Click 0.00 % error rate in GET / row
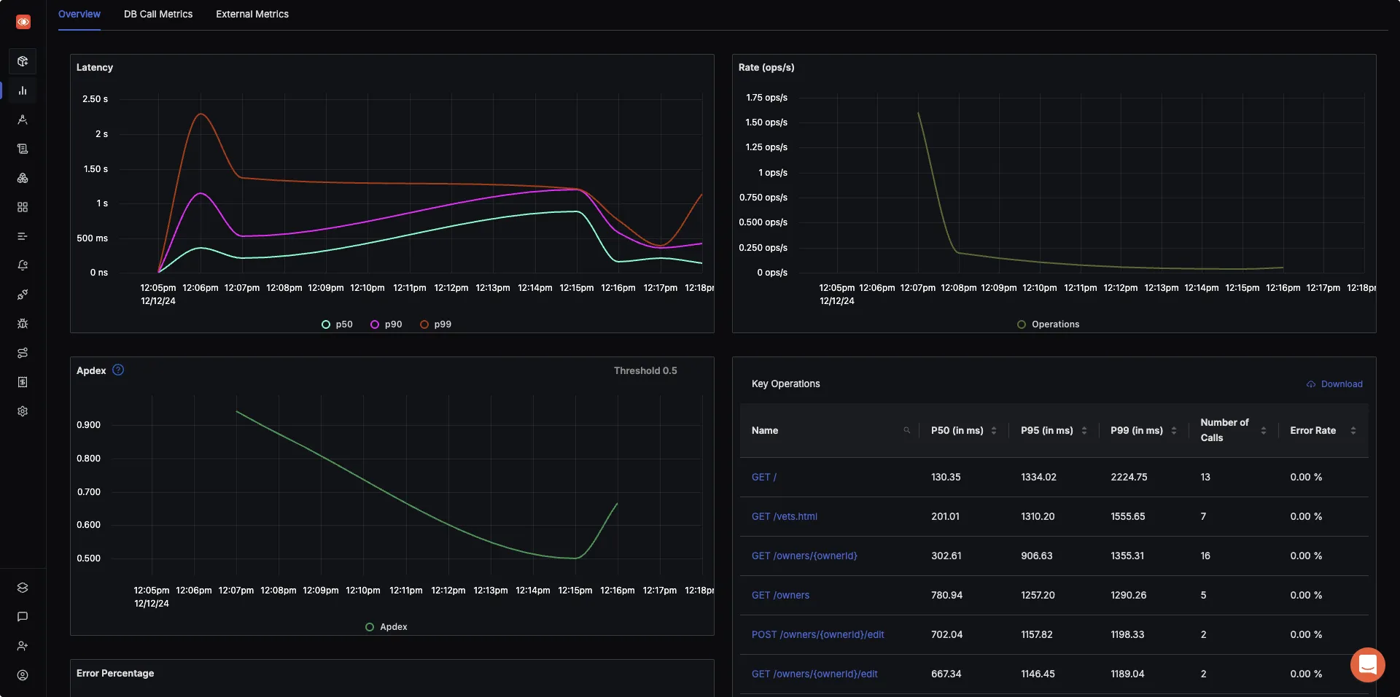The image size is (1400, 697). tap(1306, 477)
